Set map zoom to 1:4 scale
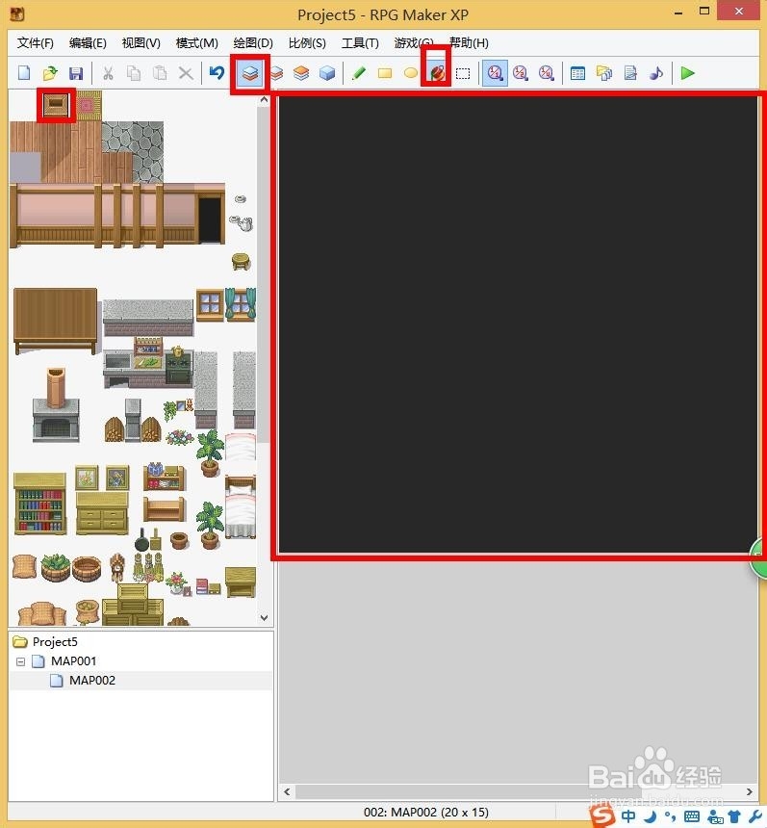This screenshot has width=767, height=828. pos(547,73)
